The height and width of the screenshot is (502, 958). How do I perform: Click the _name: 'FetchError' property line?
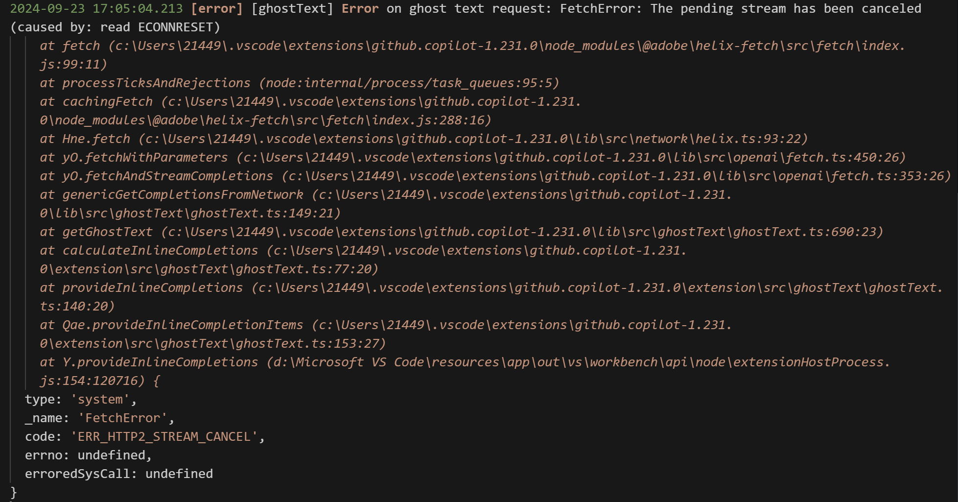point(100,418)
